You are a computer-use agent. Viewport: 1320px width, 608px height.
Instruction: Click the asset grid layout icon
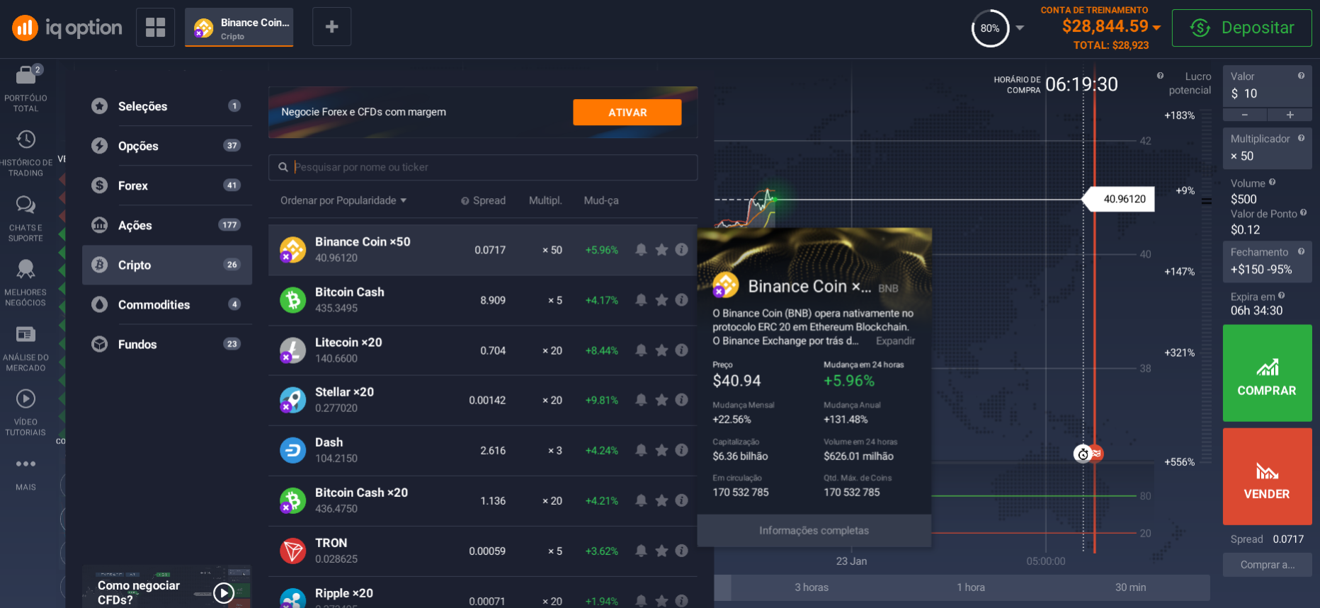click(155, 27)
